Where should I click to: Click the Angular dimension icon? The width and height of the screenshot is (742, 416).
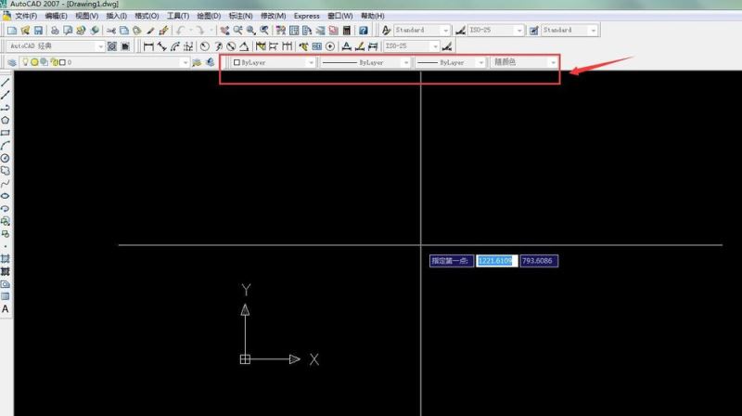(x=244, y=46)
